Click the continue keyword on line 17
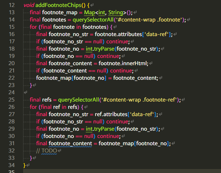Image resolution: width=221 pixels, height=173 pixels. pos(117,42)
